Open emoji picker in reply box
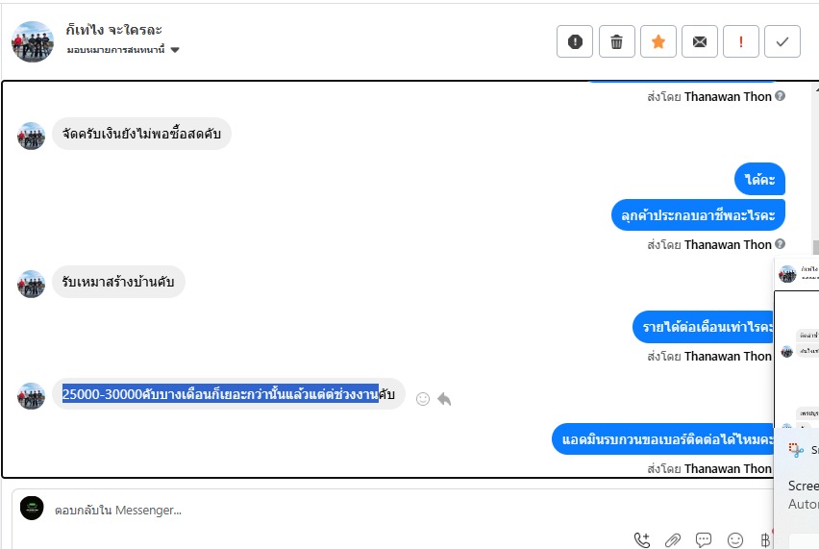 click(x=735, y=540)
